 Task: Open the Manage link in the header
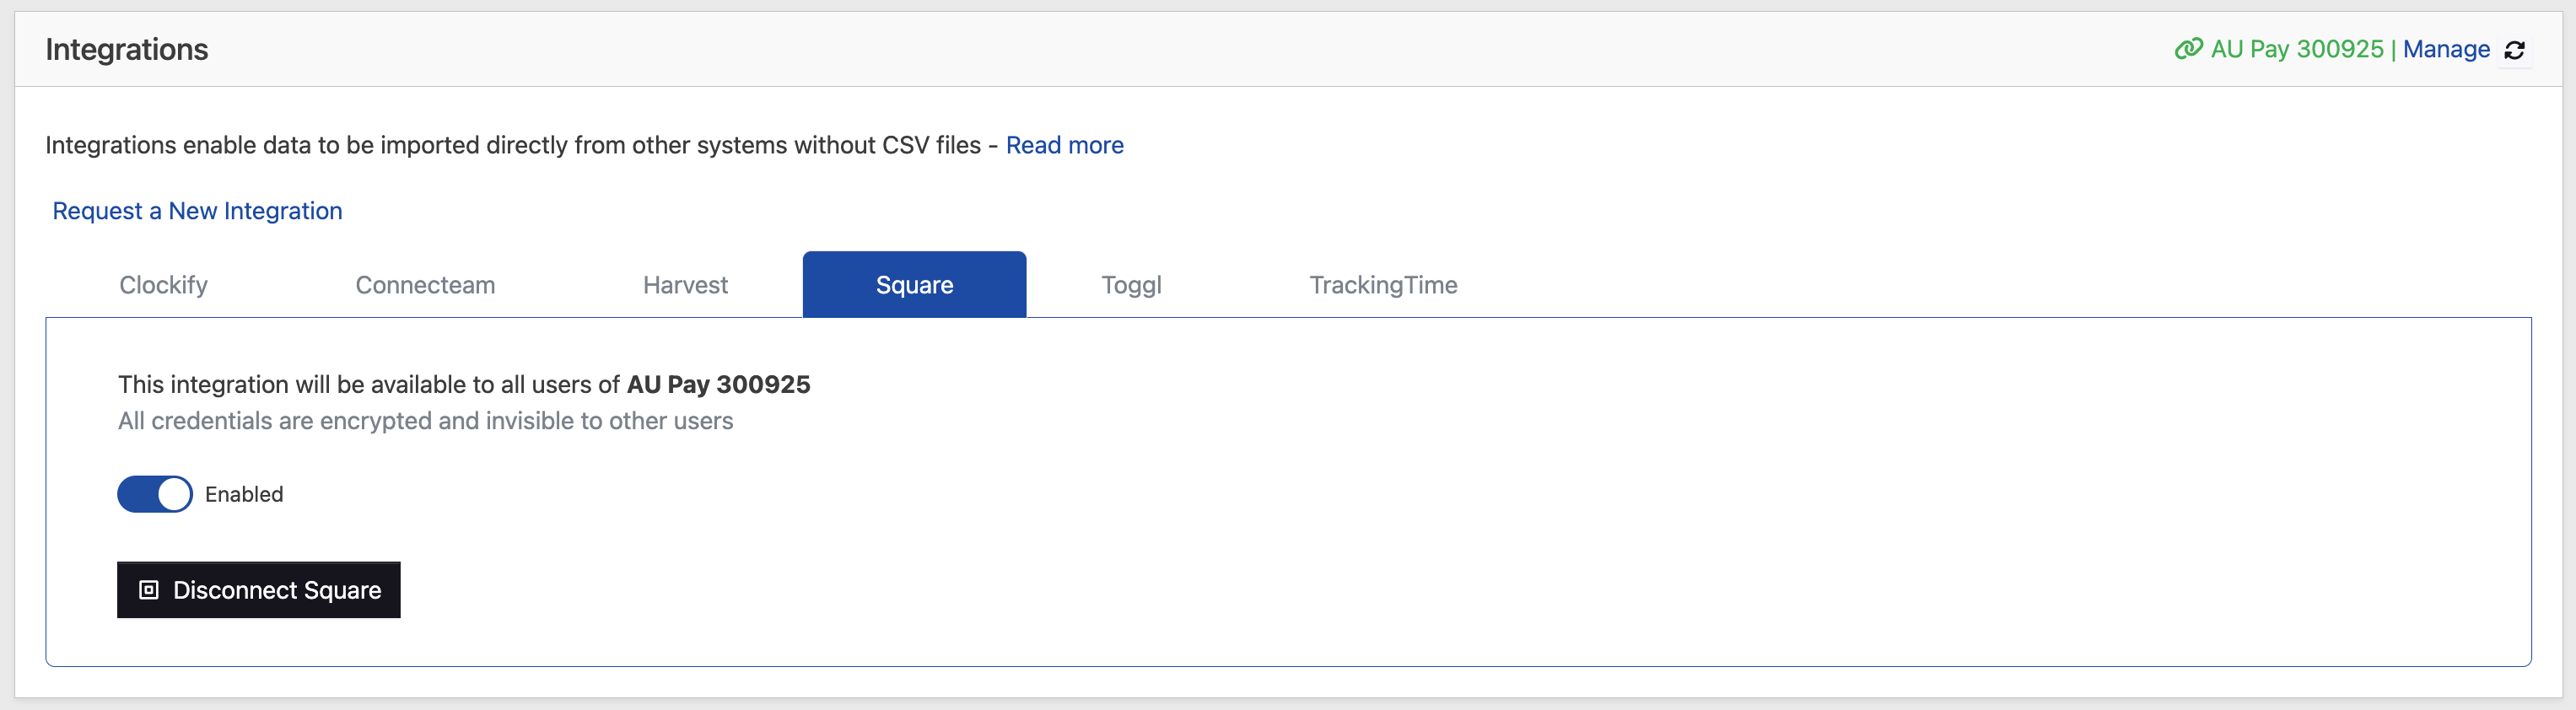pos(2445,49)
